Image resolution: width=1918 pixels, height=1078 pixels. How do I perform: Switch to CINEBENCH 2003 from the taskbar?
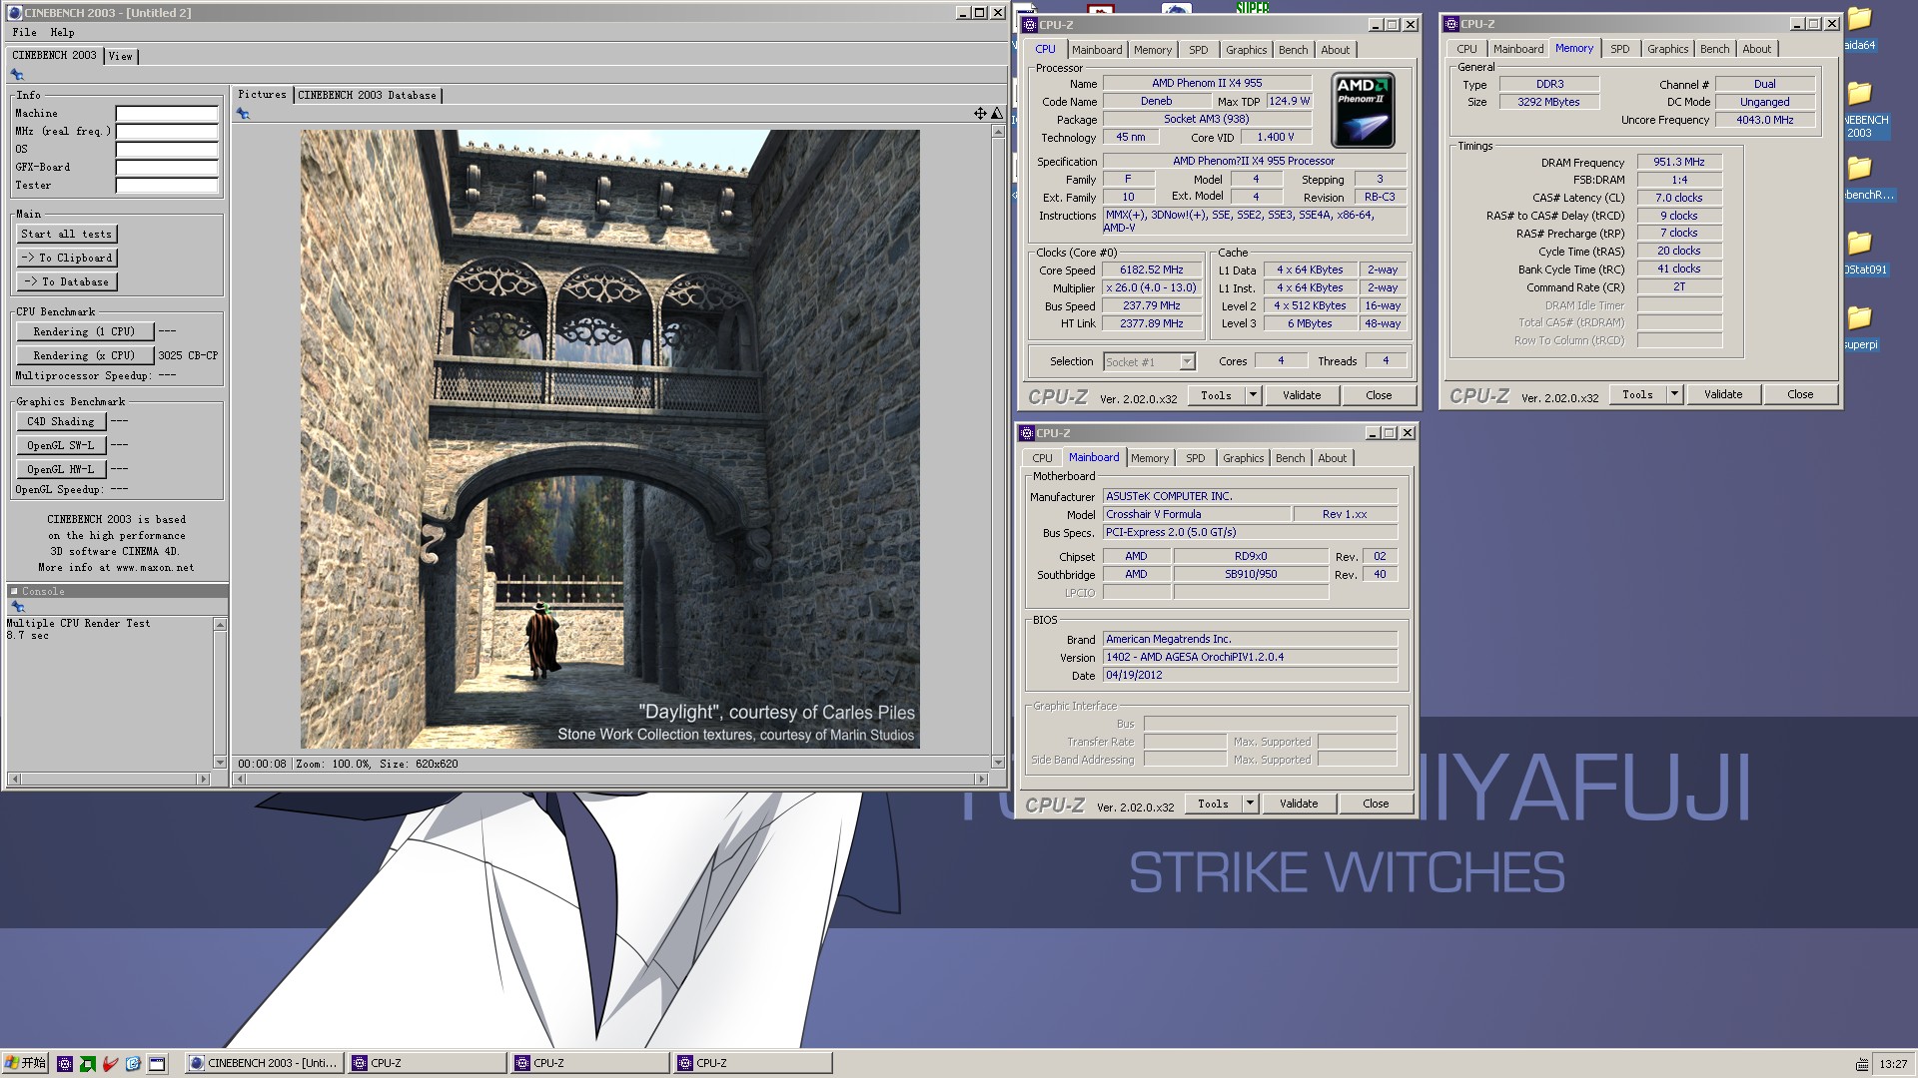[x=264, y=1063]
